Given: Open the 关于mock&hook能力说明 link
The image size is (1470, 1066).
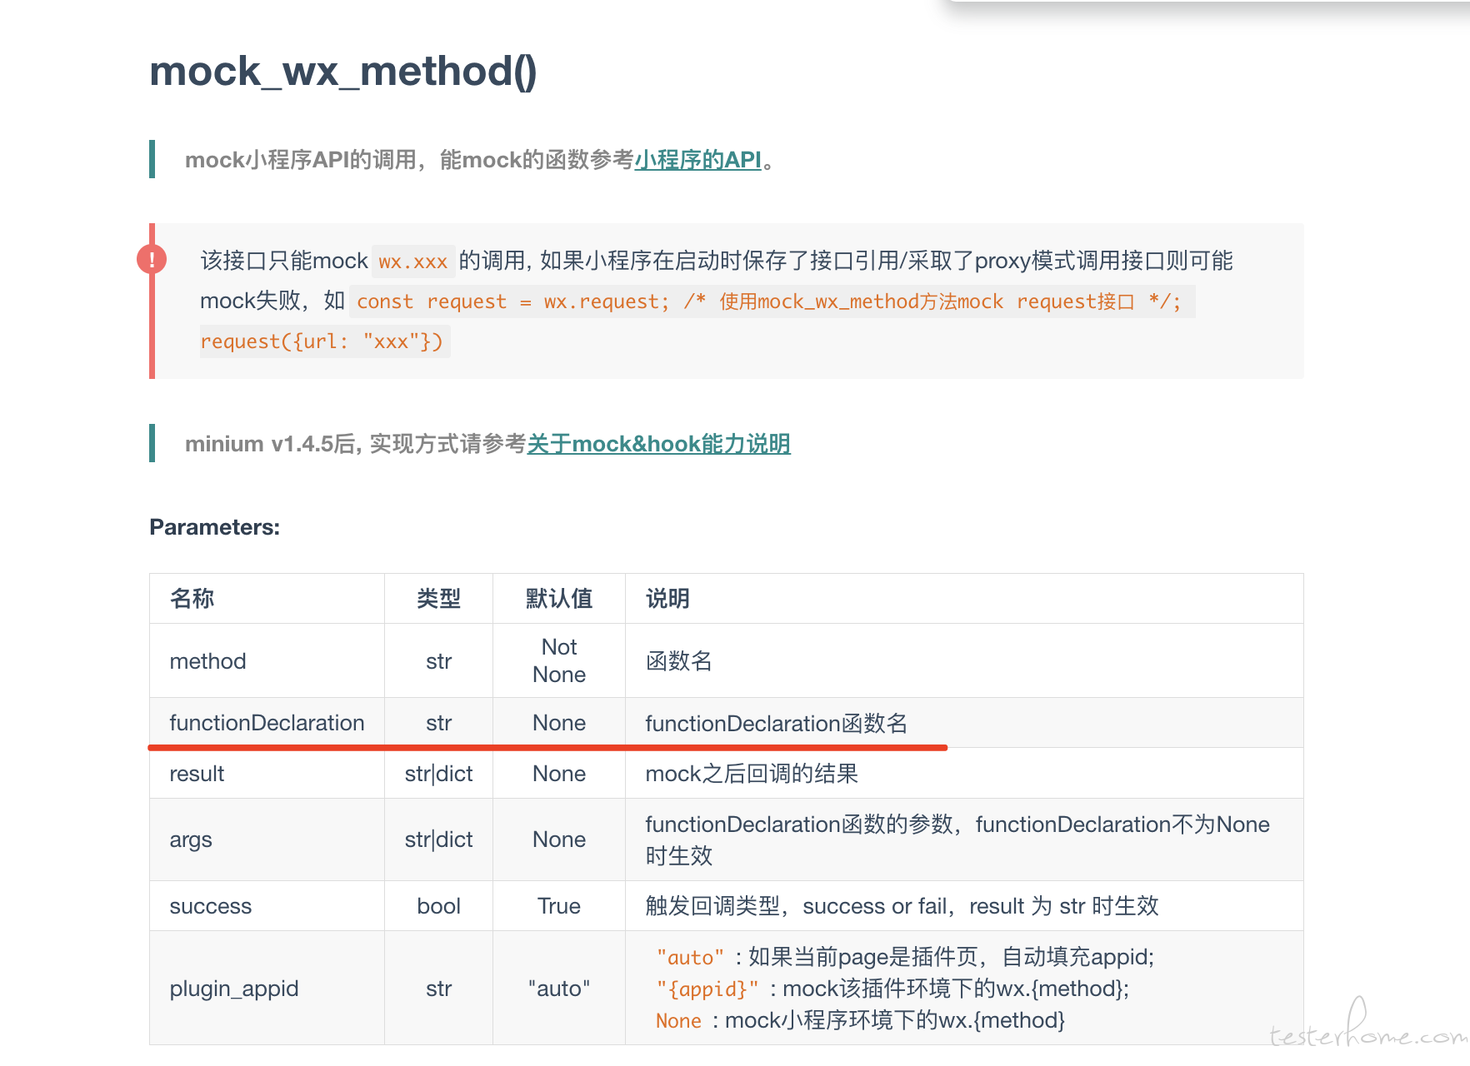Looking at the screenshot, I should pyautogui.click(x=658, y=444).
